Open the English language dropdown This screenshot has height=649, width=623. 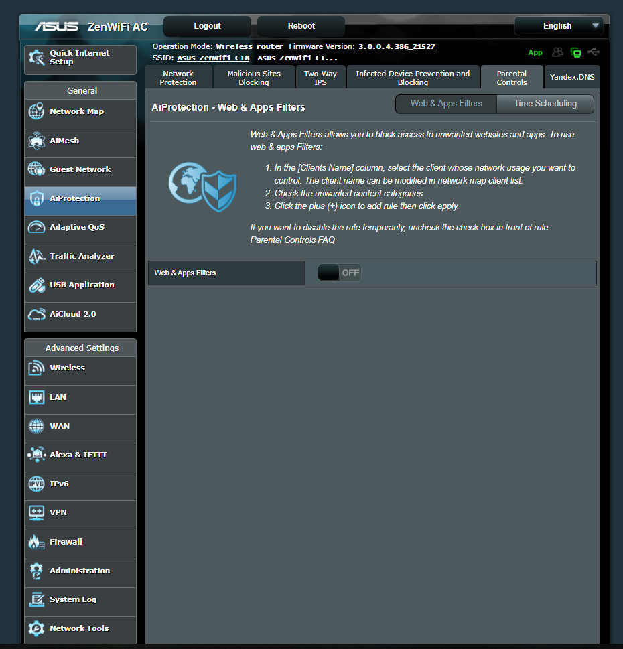[558, 26]
